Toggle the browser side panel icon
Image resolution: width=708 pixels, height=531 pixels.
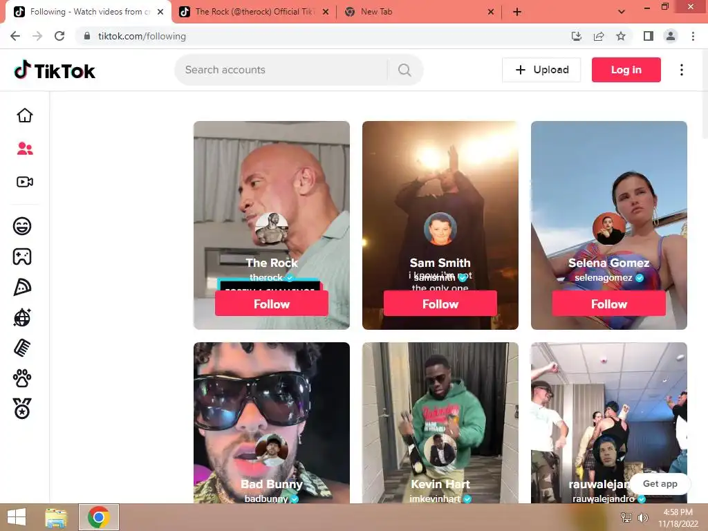pos(649,36)
